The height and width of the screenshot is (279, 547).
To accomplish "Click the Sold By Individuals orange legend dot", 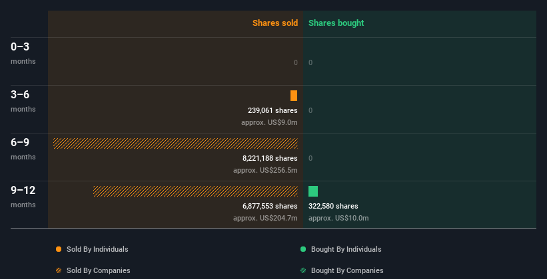I will (x=59, y=249).
